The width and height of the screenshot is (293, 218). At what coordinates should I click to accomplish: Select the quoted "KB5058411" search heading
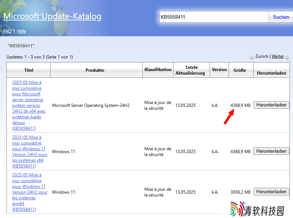point(21,46)
